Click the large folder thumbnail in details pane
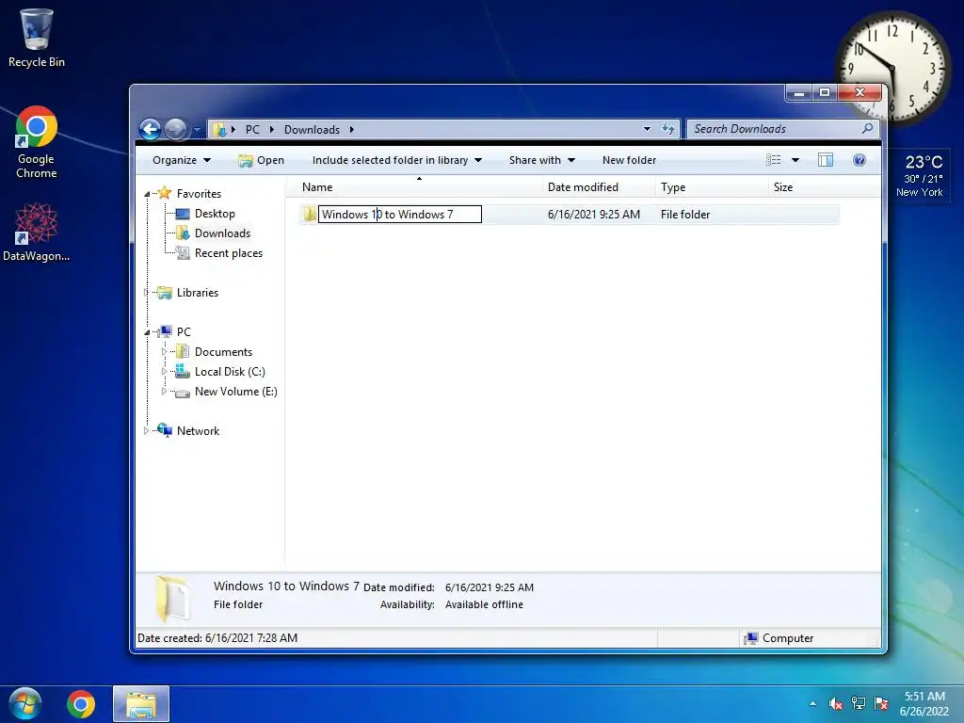 pos(171,599)
